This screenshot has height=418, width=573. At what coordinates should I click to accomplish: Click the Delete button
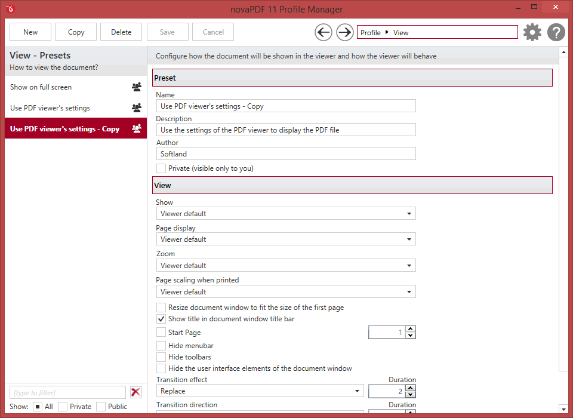[121, 32]
